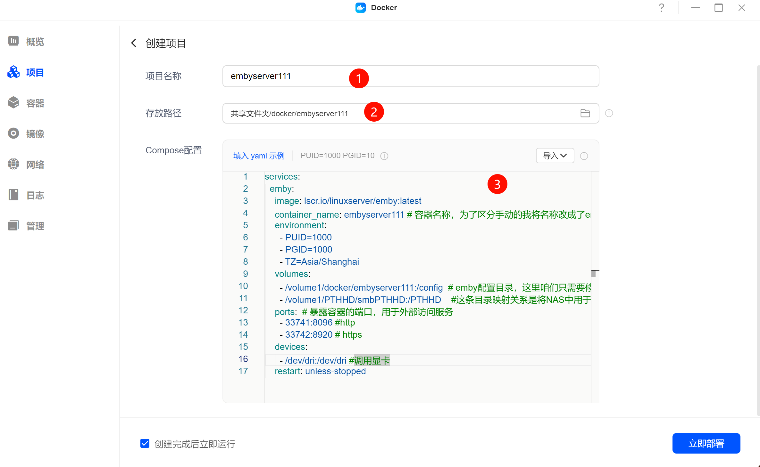Viewport: 760px width, 467px height.
Task: Open the 管理 management section
Action: [26, 226]
